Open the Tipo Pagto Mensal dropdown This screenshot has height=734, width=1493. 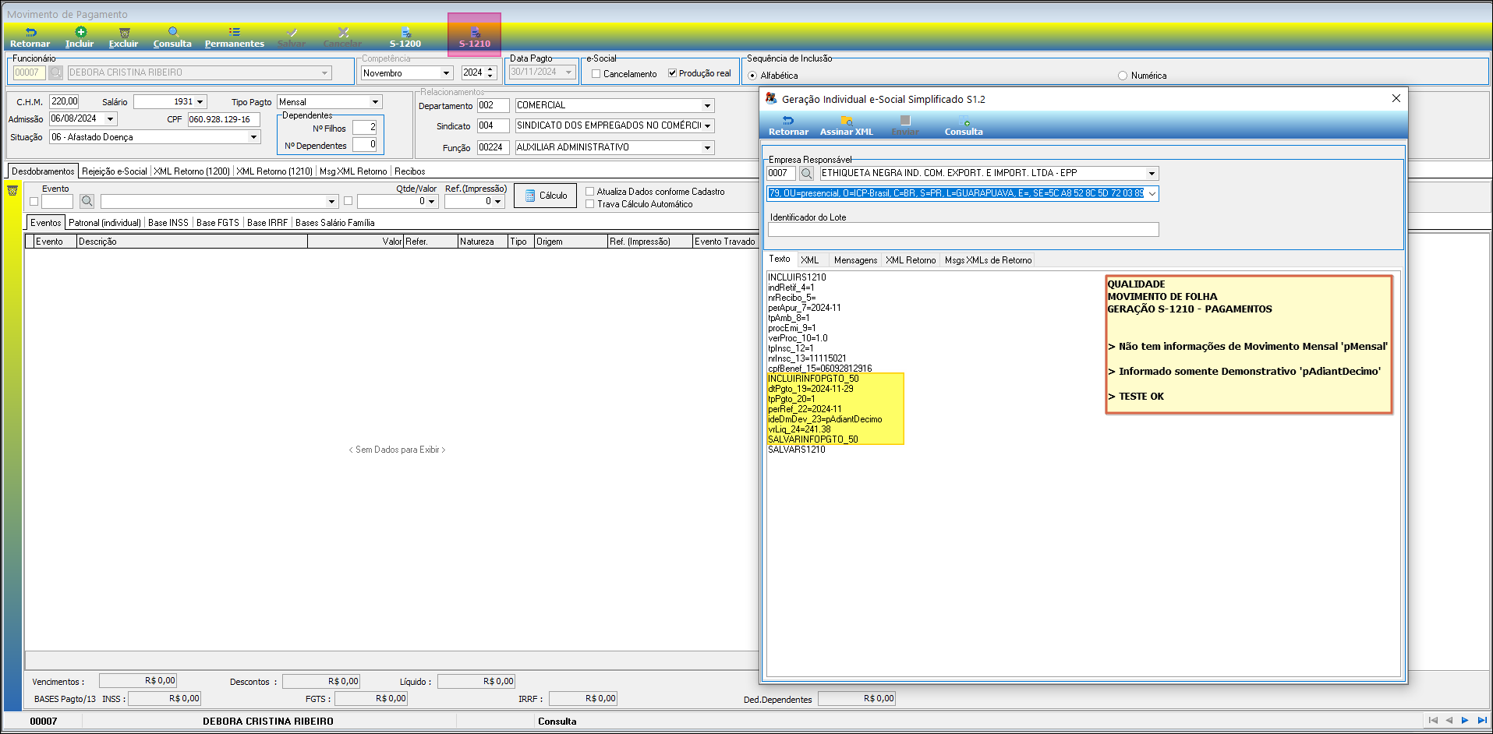tap(375, 102)
